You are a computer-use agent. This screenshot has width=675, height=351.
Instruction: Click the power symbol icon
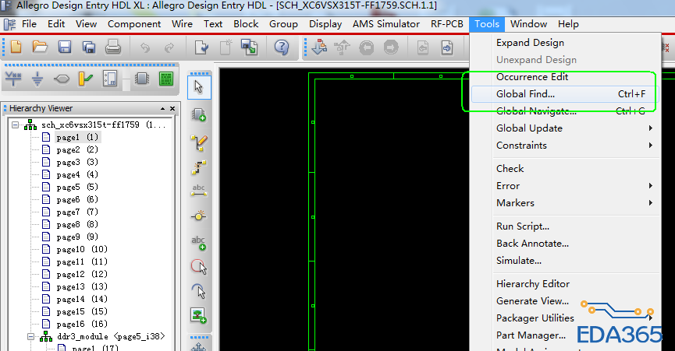(13, 79)
